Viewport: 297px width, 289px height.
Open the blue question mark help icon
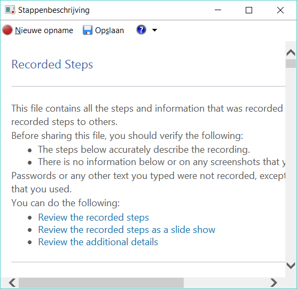pyautogui.click(x=141, y=30)
